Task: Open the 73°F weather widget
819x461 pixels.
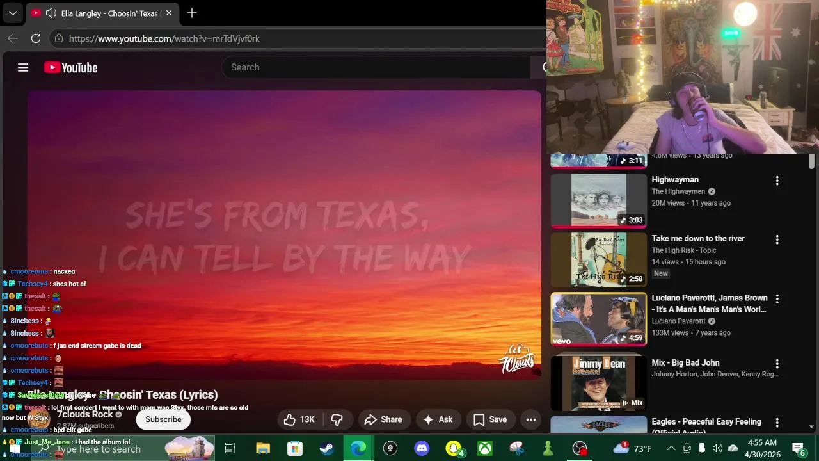Action: coord(633,448)
